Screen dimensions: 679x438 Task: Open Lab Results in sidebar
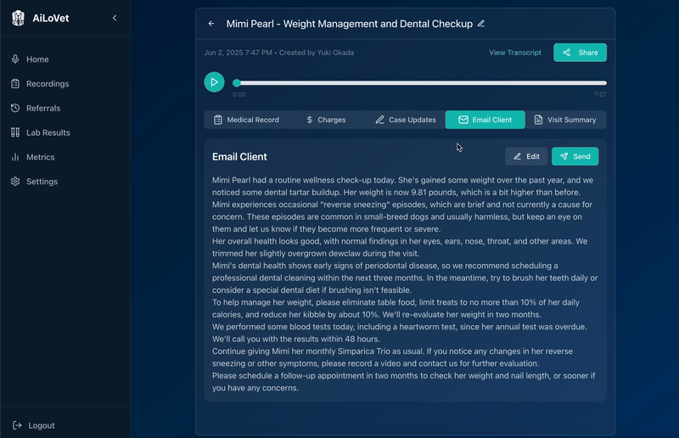tap(48, 132)
